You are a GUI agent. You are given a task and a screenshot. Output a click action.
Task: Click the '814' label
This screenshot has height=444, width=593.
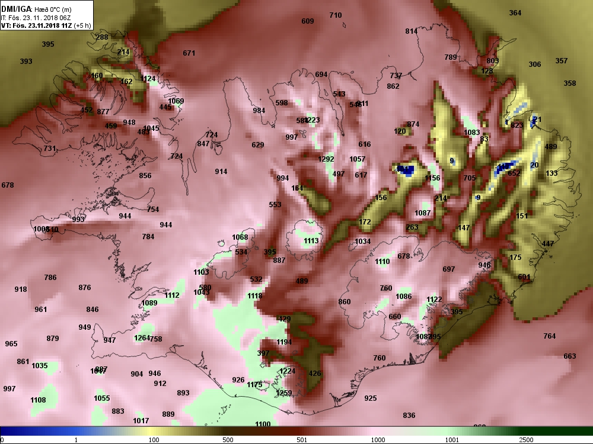coord(412,31)
